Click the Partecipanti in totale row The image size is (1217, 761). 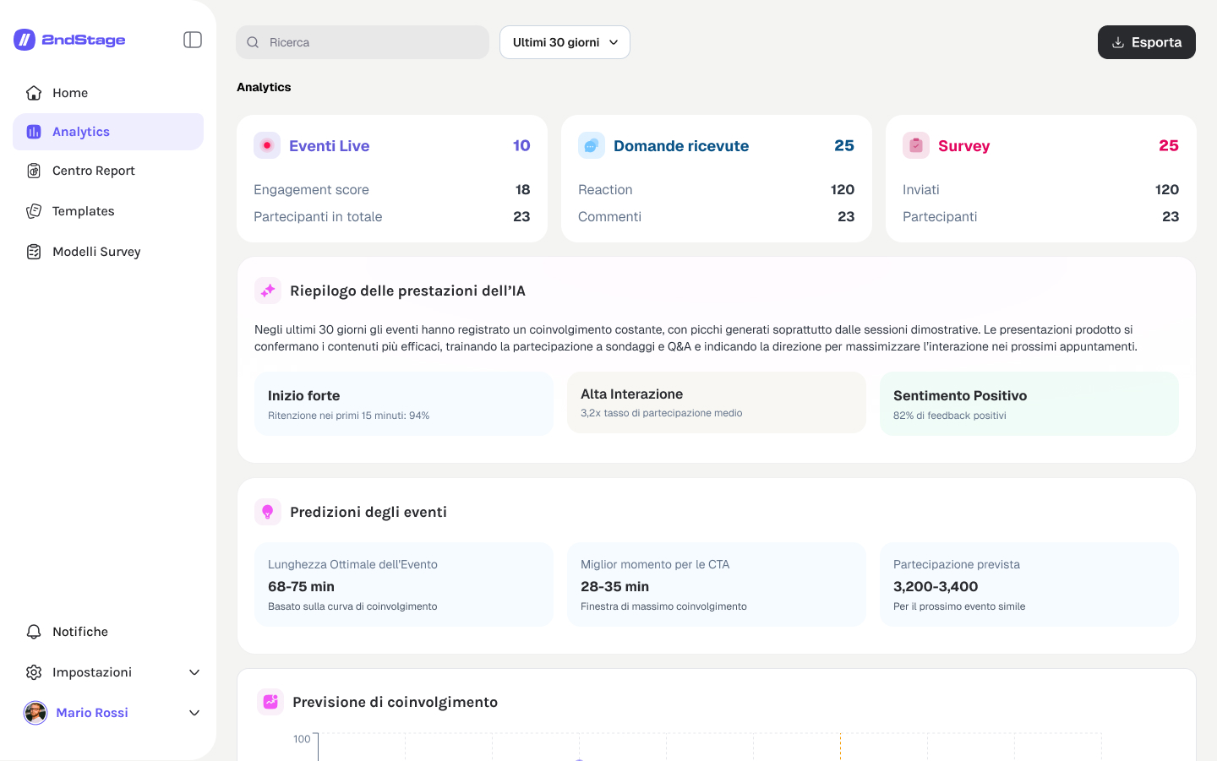[392, 217]
